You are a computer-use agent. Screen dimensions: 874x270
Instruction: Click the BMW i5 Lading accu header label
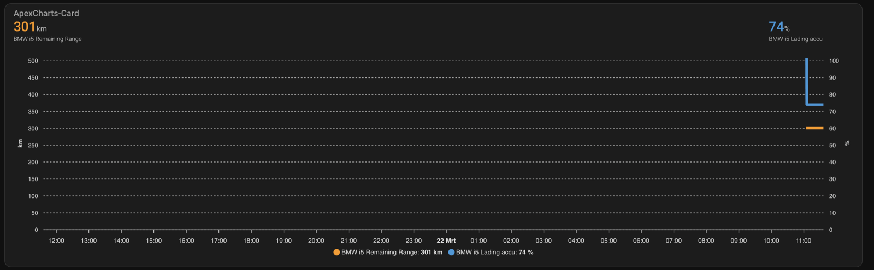pos(795,39)
